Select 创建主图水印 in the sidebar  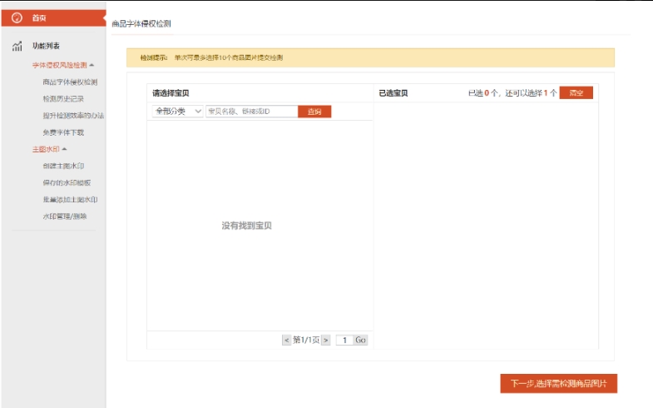[63, 167]
